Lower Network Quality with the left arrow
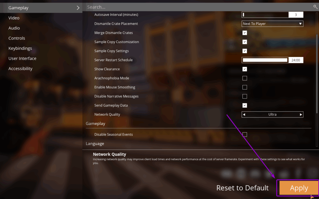The height and width of the screenshot is (199, 319). (x=244, y=114)
